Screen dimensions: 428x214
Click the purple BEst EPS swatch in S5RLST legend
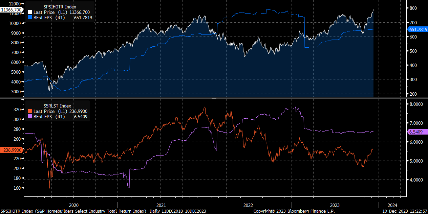(30, 117)
